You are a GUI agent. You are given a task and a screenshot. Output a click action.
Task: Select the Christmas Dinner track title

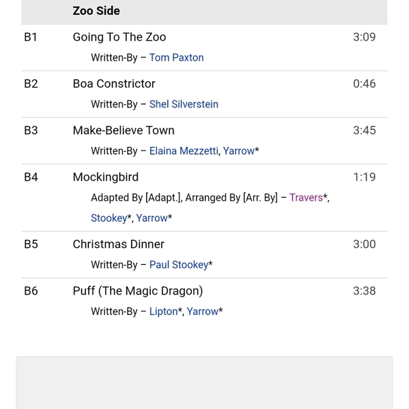tap(118, 244)
